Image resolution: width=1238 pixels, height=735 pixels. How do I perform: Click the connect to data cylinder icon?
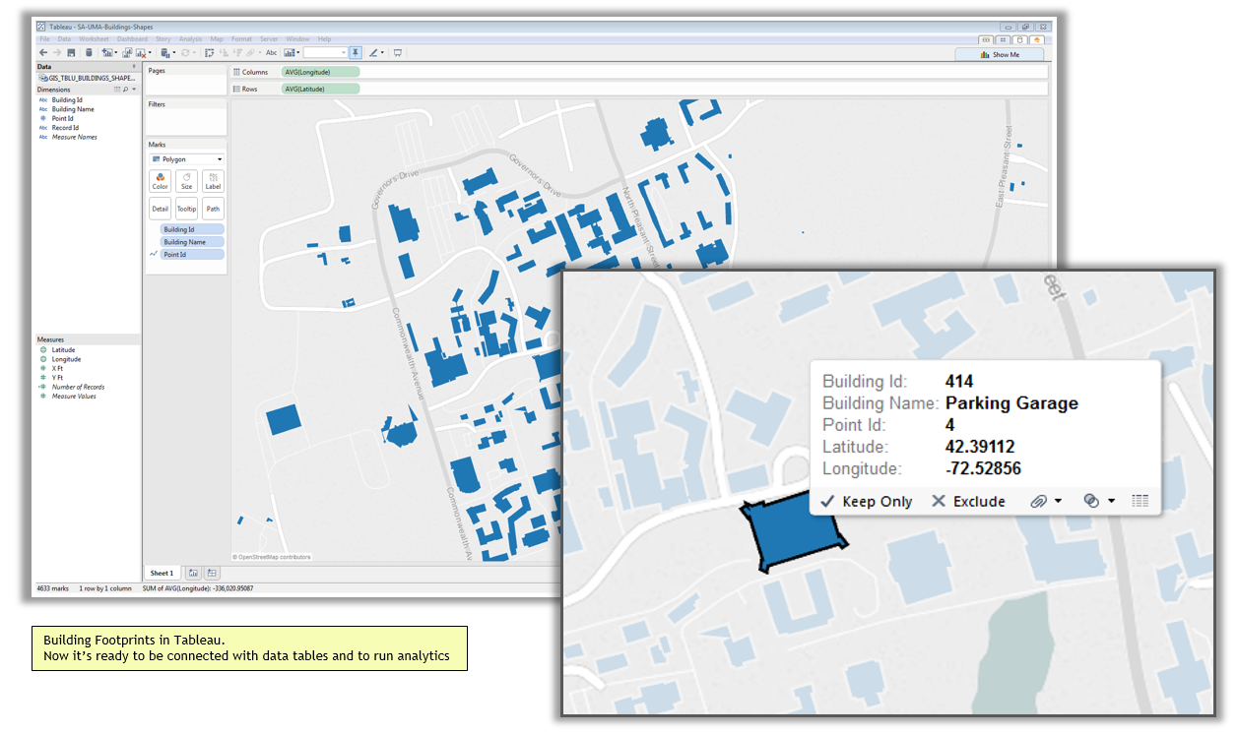[x=89, y=53]
